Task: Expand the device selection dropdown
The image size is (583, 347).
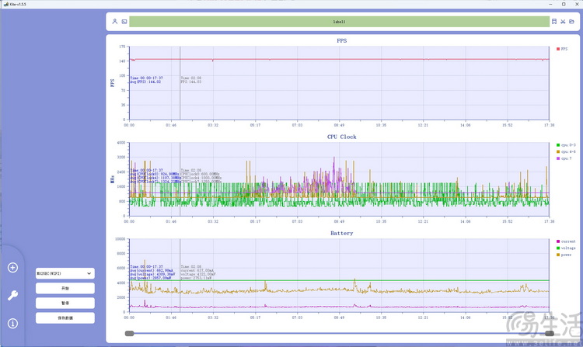Action: click(65, 273)
